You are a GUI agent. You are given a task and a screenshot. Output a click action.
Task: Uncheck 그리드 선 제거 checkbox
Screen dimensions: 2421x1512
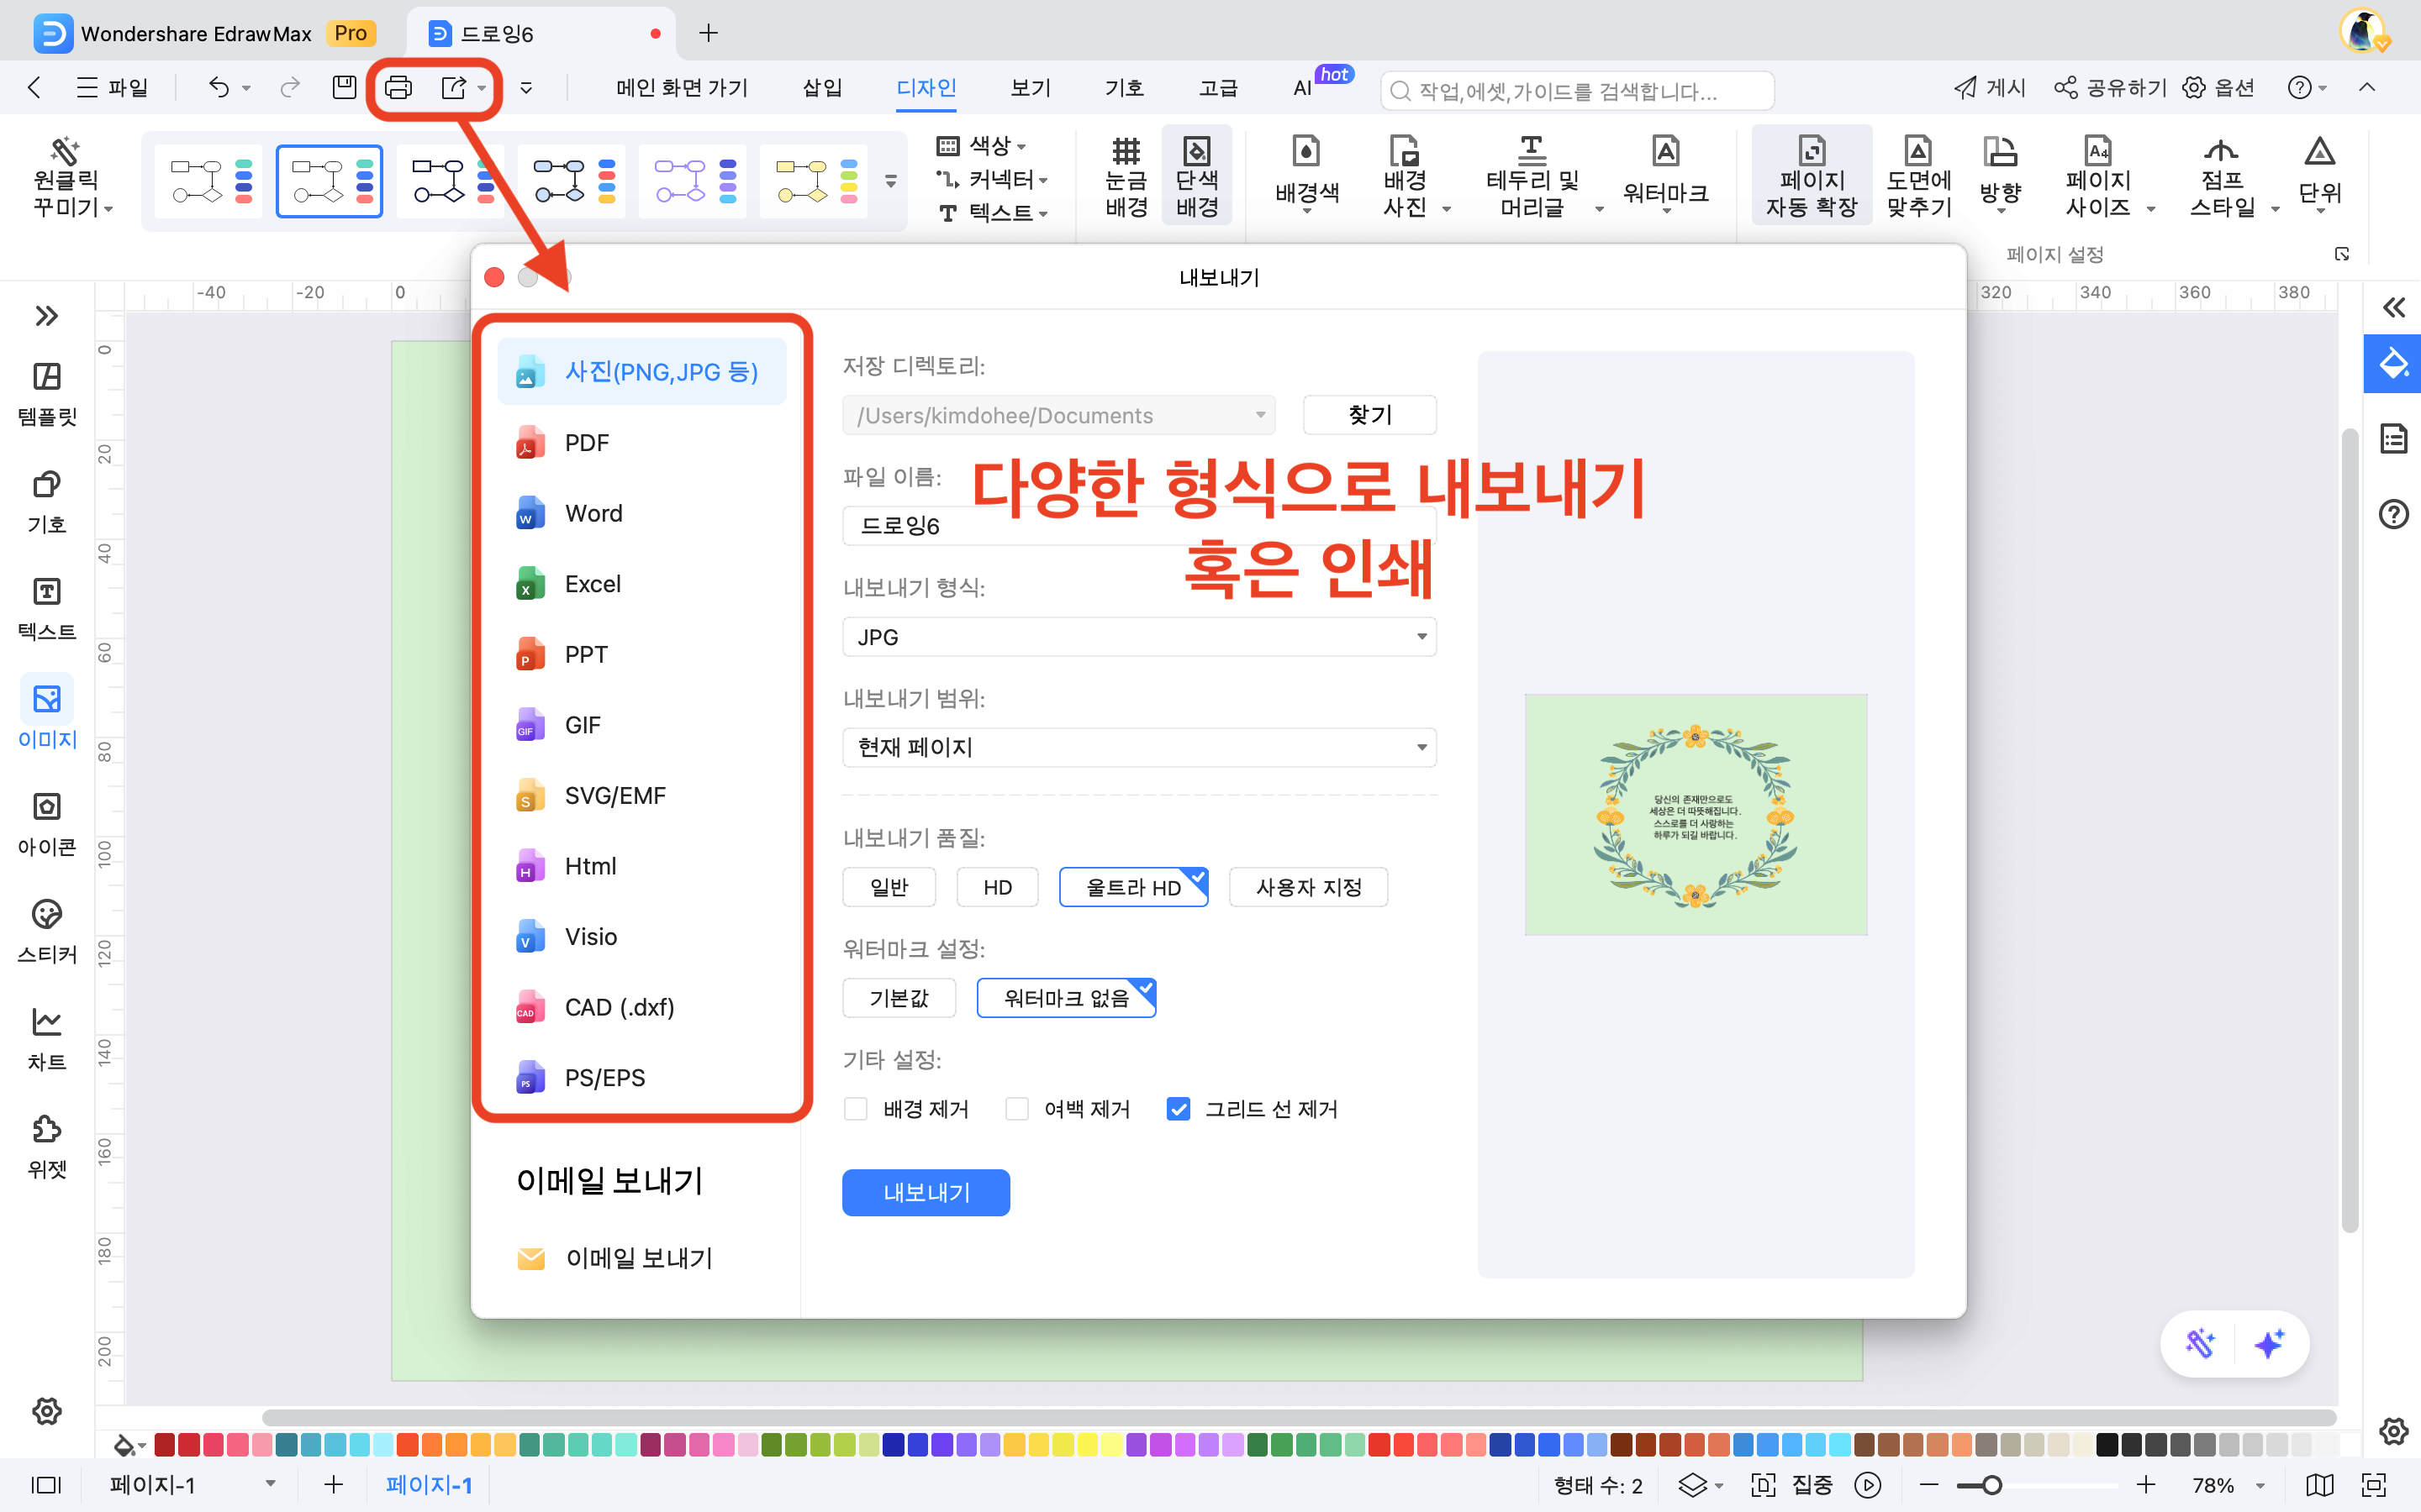click(1179, 1109)
